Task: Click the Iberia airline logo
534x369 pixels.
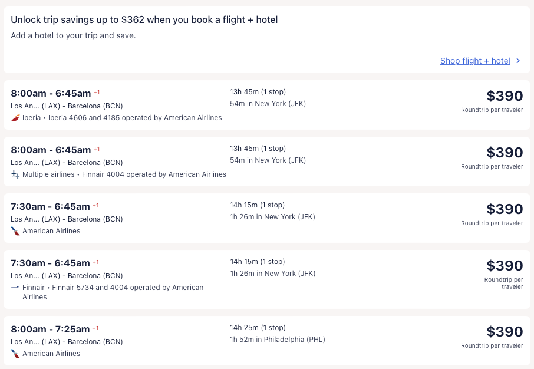Action: [x=15, y=118]
